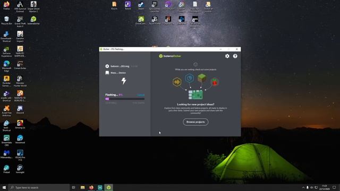Open Touch Portal desktop shortcut

[155, 20]
